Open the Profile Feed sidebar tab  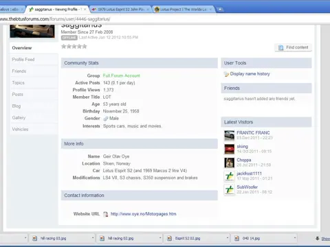click(34, 60)
